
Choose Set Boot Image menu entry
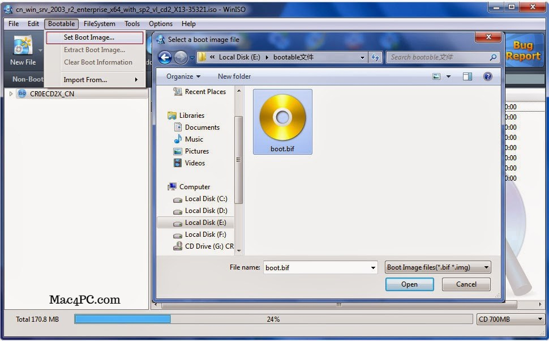click(95, 37)
